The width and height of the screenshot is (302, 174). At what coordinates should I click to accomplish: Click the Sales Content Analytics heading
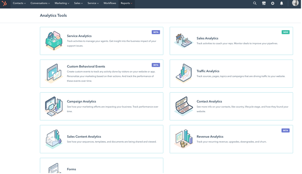[84, 137]
